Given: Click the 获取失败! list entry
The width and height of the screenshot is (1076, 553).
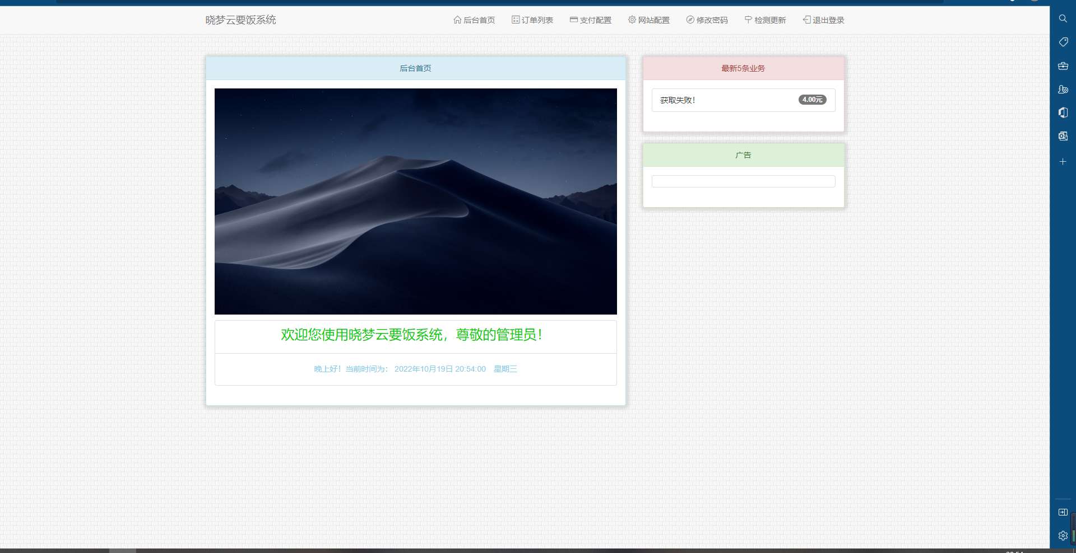Looking at the screenshot, I should (743, 100).
